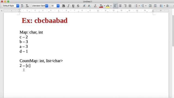Click the increase paragraph spacing icon
Screen dimensions: 174x98
(168, 6)
